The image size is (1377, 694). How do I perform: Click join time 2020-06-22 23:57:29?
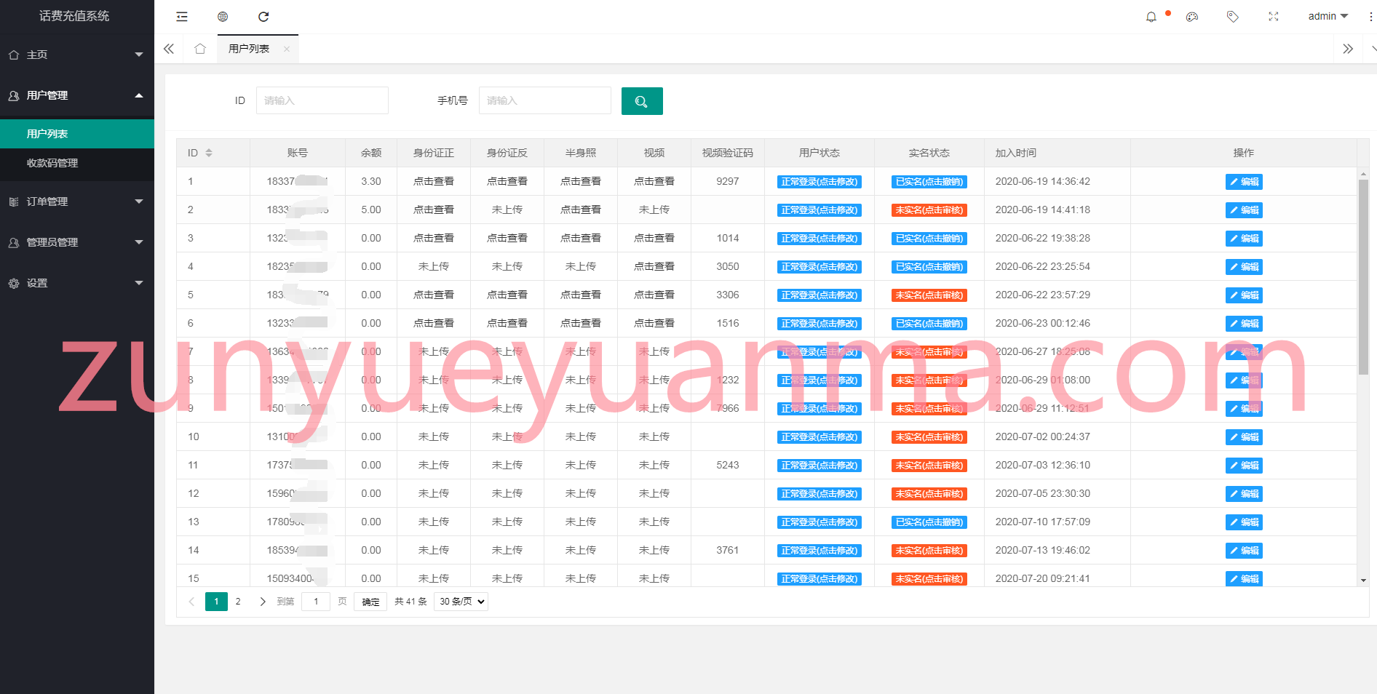tap(1043, 295)
